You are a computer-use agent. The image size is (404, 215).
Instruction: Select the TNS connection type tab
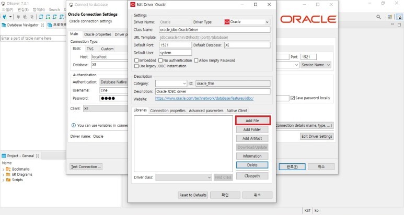click(90, 49)
